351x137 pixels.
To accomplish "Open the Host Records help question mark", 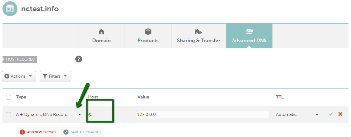I will tap(79, 59).
